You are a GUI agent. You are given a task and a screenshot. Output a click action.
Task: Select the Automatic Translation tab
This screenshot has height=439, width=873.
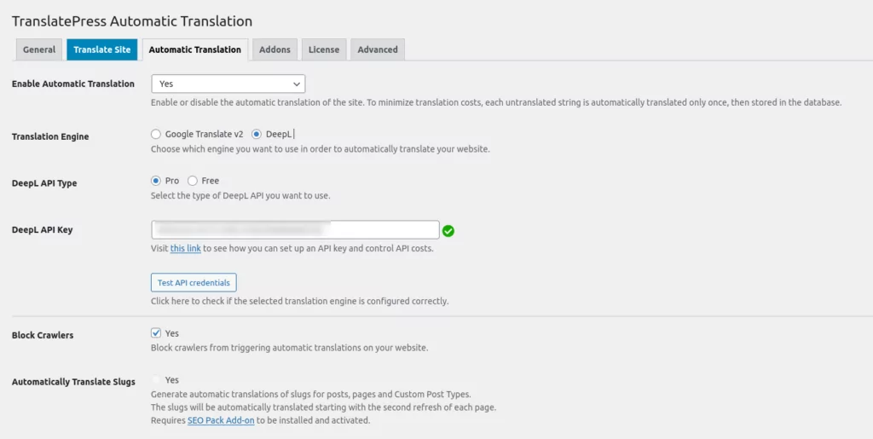point(195,49)
